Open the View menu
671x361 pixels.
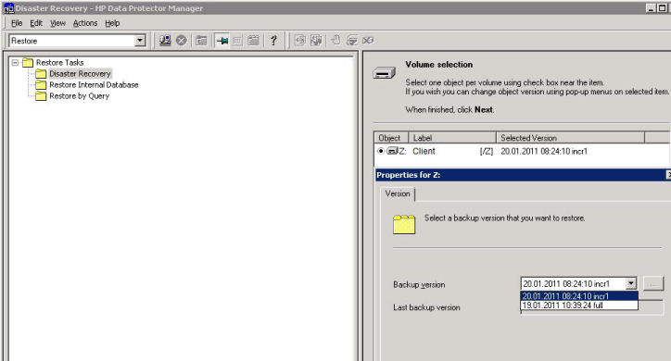tap(57, 23)
